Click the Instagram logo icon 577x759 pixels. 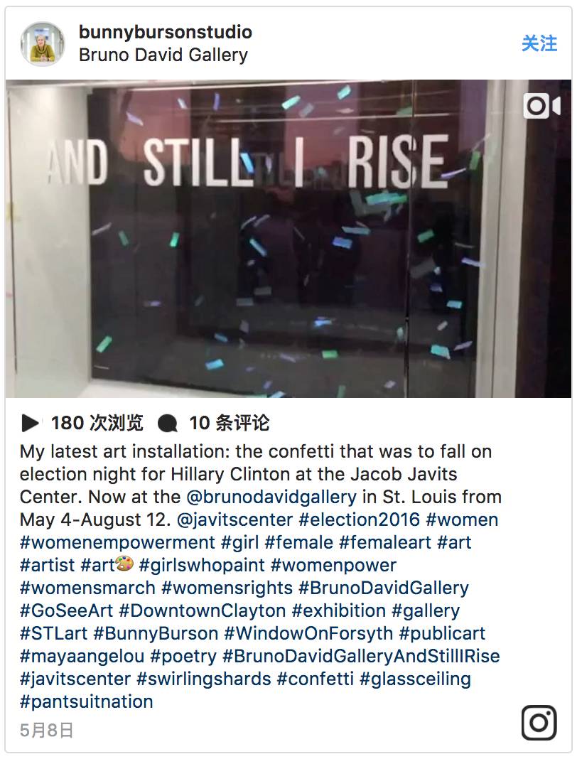click(x=539, y=723)
